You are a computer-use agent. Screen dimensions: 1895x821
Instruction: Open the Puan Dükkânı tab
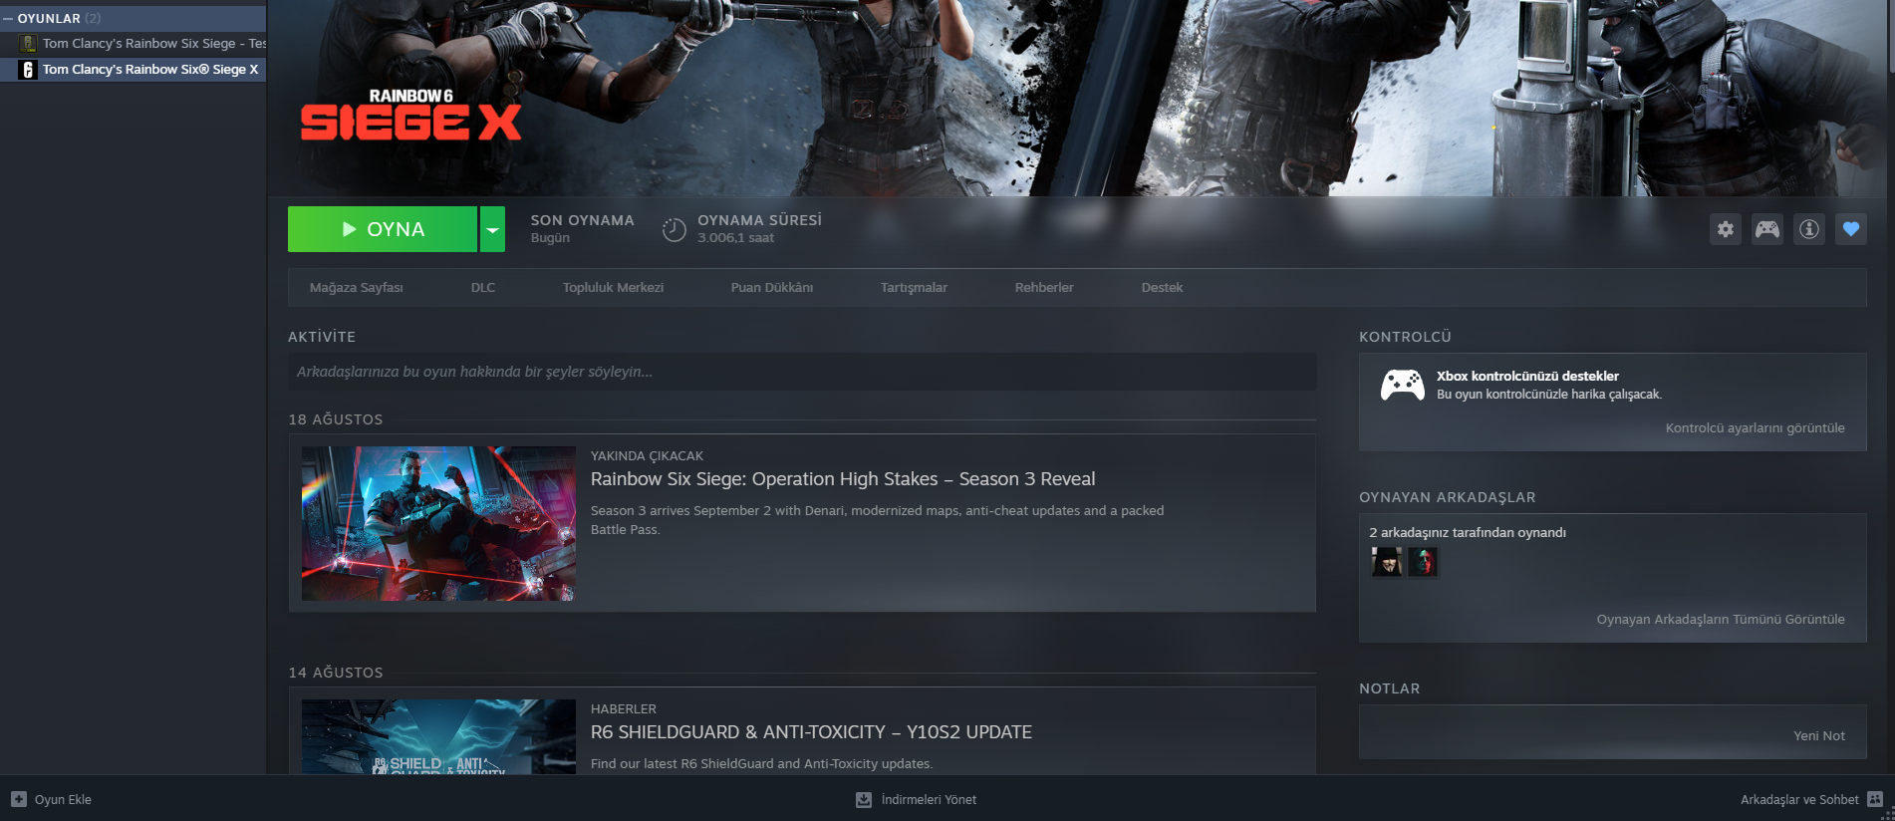pyautogui.click(x=772, y=287)
